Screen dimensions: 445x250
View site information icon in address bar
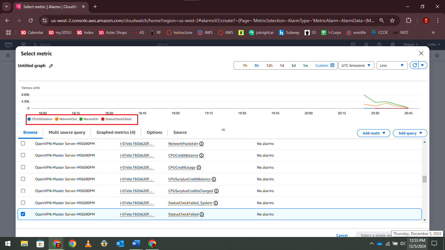tap(45, 21)
